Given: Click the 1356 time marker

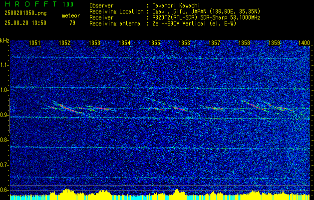Looking at the screenshot, I should point(184,43).
